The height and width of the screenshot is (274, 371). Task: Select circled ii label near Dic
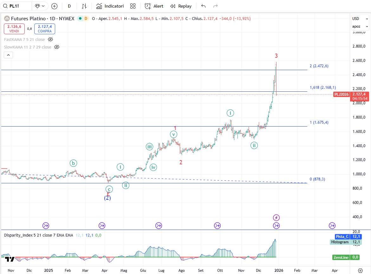point(254,145)
